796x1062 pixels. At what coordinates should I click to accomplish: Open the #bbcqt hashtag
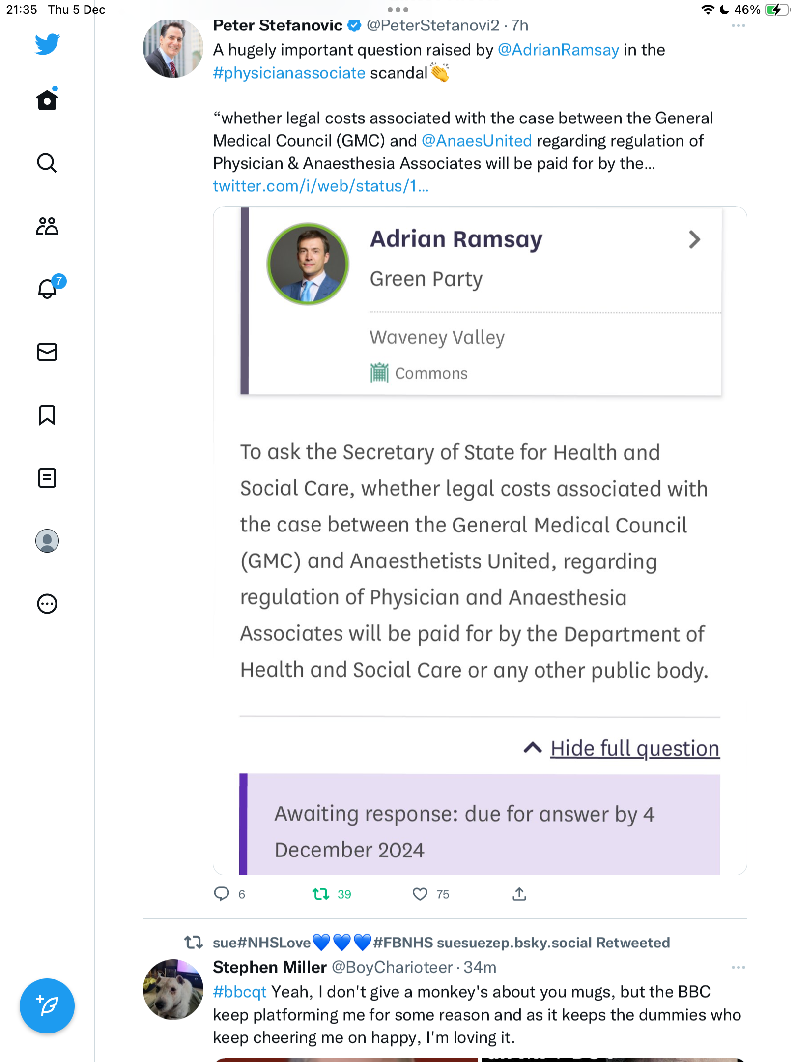coord(240,992)
